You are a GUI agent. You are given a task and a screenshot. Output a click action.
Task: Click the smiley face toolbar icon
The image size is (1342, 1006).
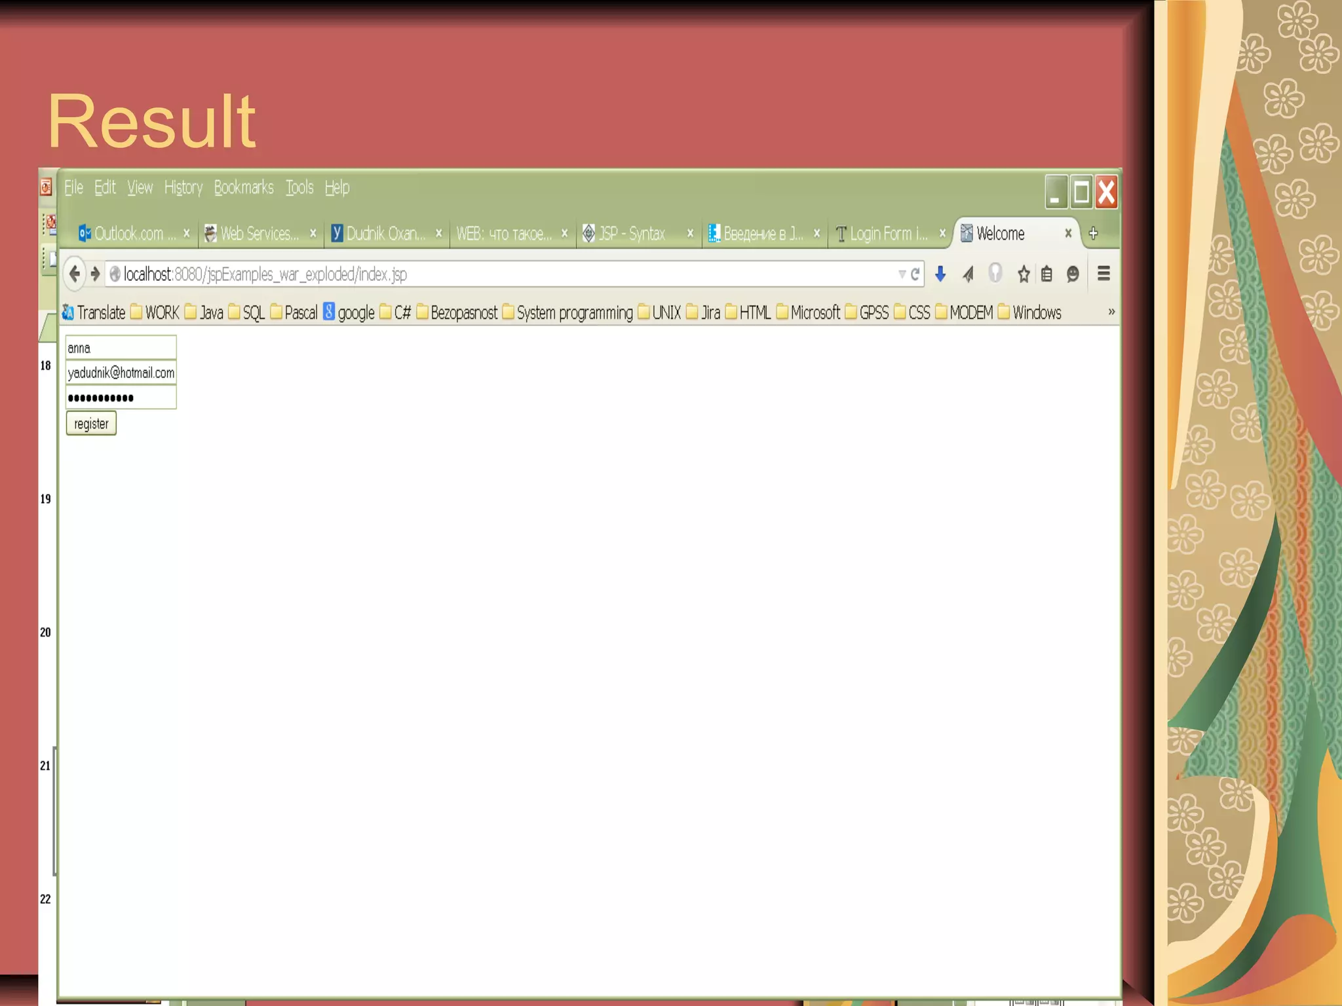tap(1073, 274)
